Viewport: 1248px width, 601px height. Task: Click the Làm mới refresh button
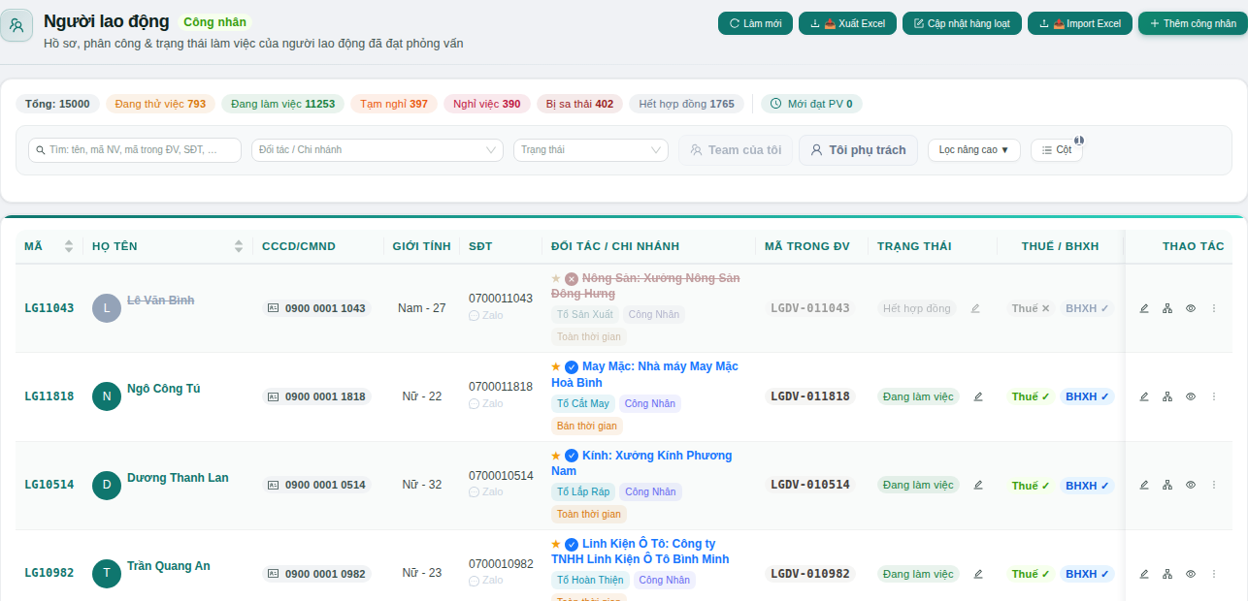755,23
